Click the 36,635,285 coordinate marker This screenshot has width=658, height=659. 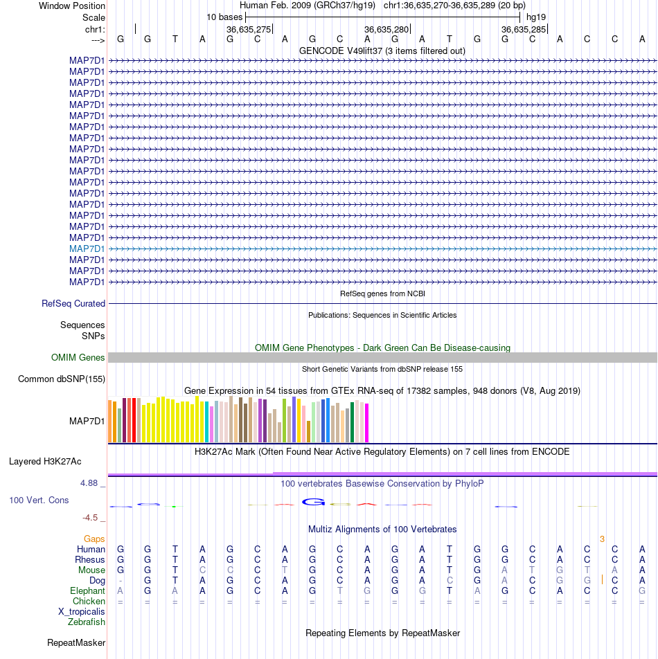point(524,29)
